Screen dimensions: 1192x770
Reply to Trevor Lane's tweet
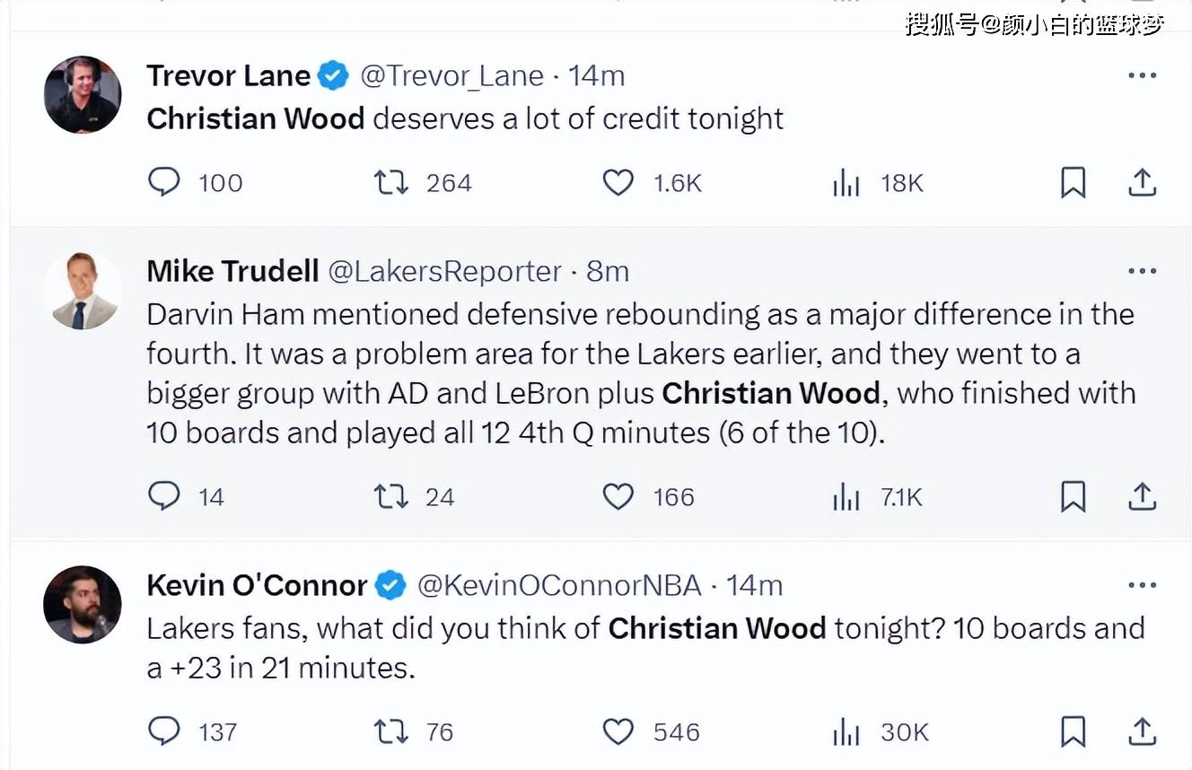(x=164, y=182)
